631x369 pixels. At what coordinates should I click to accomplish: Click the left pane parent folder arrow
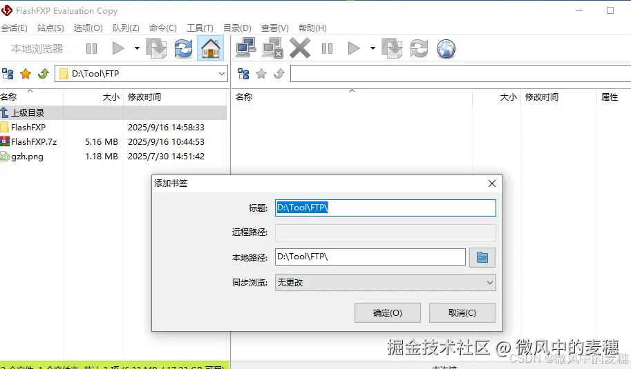pos(43,74)
